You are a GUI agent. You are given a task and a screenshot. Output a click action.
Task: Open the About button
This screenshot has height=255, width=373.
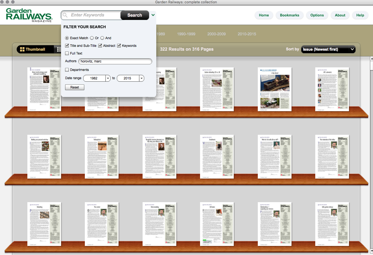point(340,15)
